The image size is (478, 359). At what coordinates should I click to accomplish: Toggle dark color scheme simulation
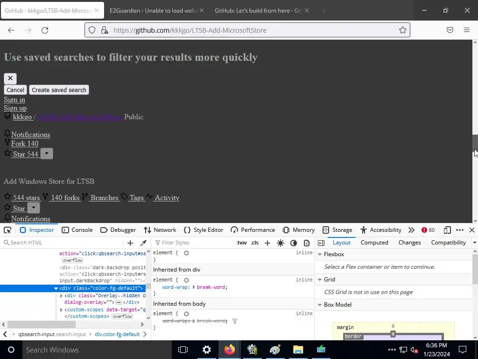click(x=294, y=243)
